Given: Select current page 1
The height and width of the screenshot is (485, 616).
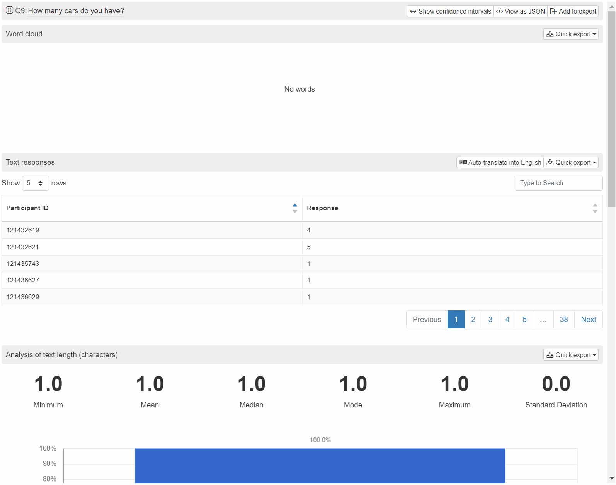Looking at the screenshot, I should [456, 320].
